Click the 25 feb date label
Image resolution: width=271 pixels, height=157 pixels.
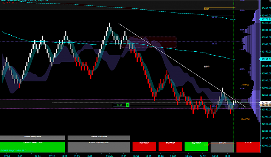click(109, 156)
